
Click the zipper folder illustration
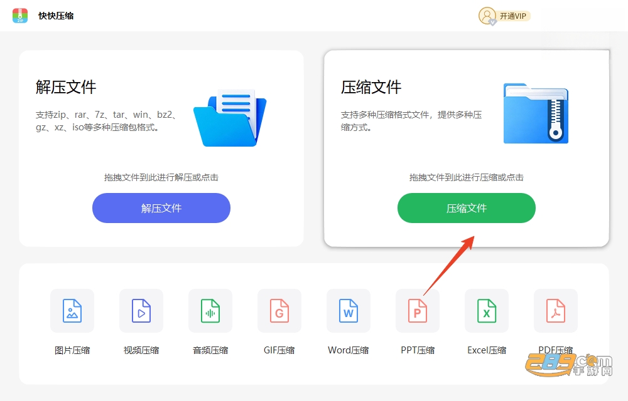click(536, 113)
